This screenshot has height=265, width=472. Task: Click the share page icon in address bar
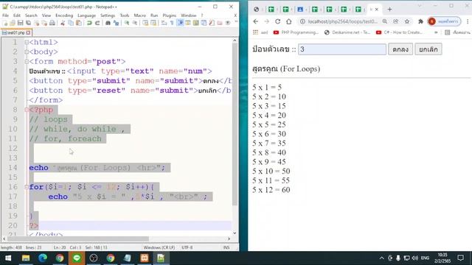(395, 21)
